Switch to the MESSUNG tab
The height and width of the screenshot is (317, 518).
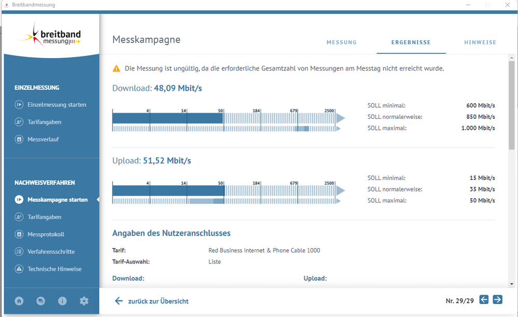[x=342, y=43]
